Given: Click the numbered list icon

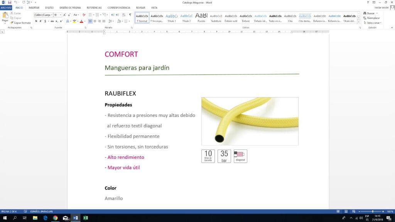Looking at the screenshot, I should click(97, 15).
